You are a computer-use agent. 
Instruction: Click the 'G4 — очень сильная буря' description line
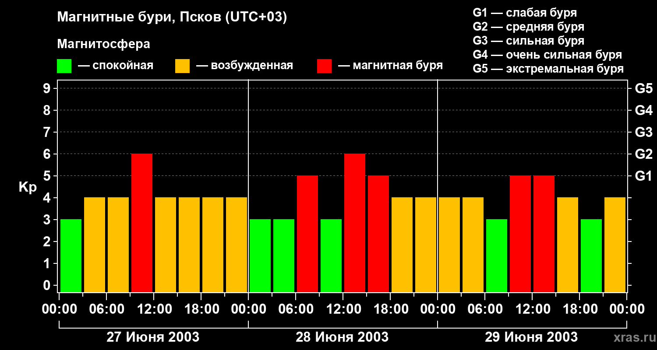[547, 55]
